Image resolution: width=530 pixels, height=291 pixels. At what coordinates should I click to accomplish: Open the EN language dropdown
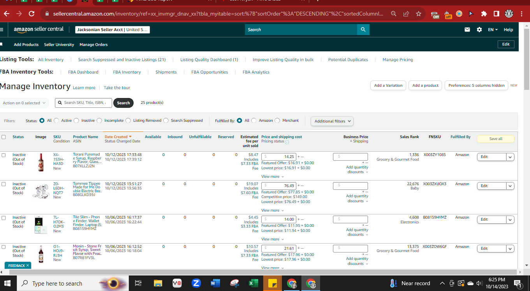pyautogui.click(x=493, y=30)
